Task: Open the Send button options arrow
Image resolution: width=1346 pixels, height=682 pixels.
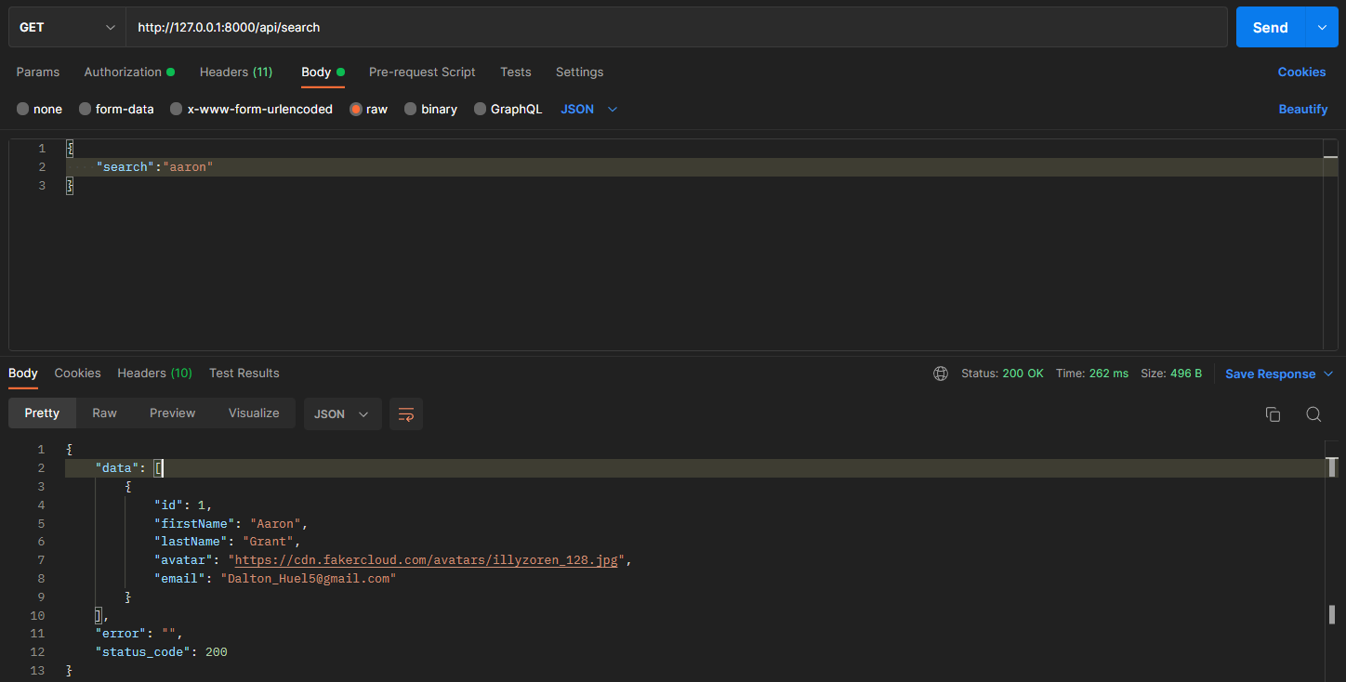Action: [1321, 27]
